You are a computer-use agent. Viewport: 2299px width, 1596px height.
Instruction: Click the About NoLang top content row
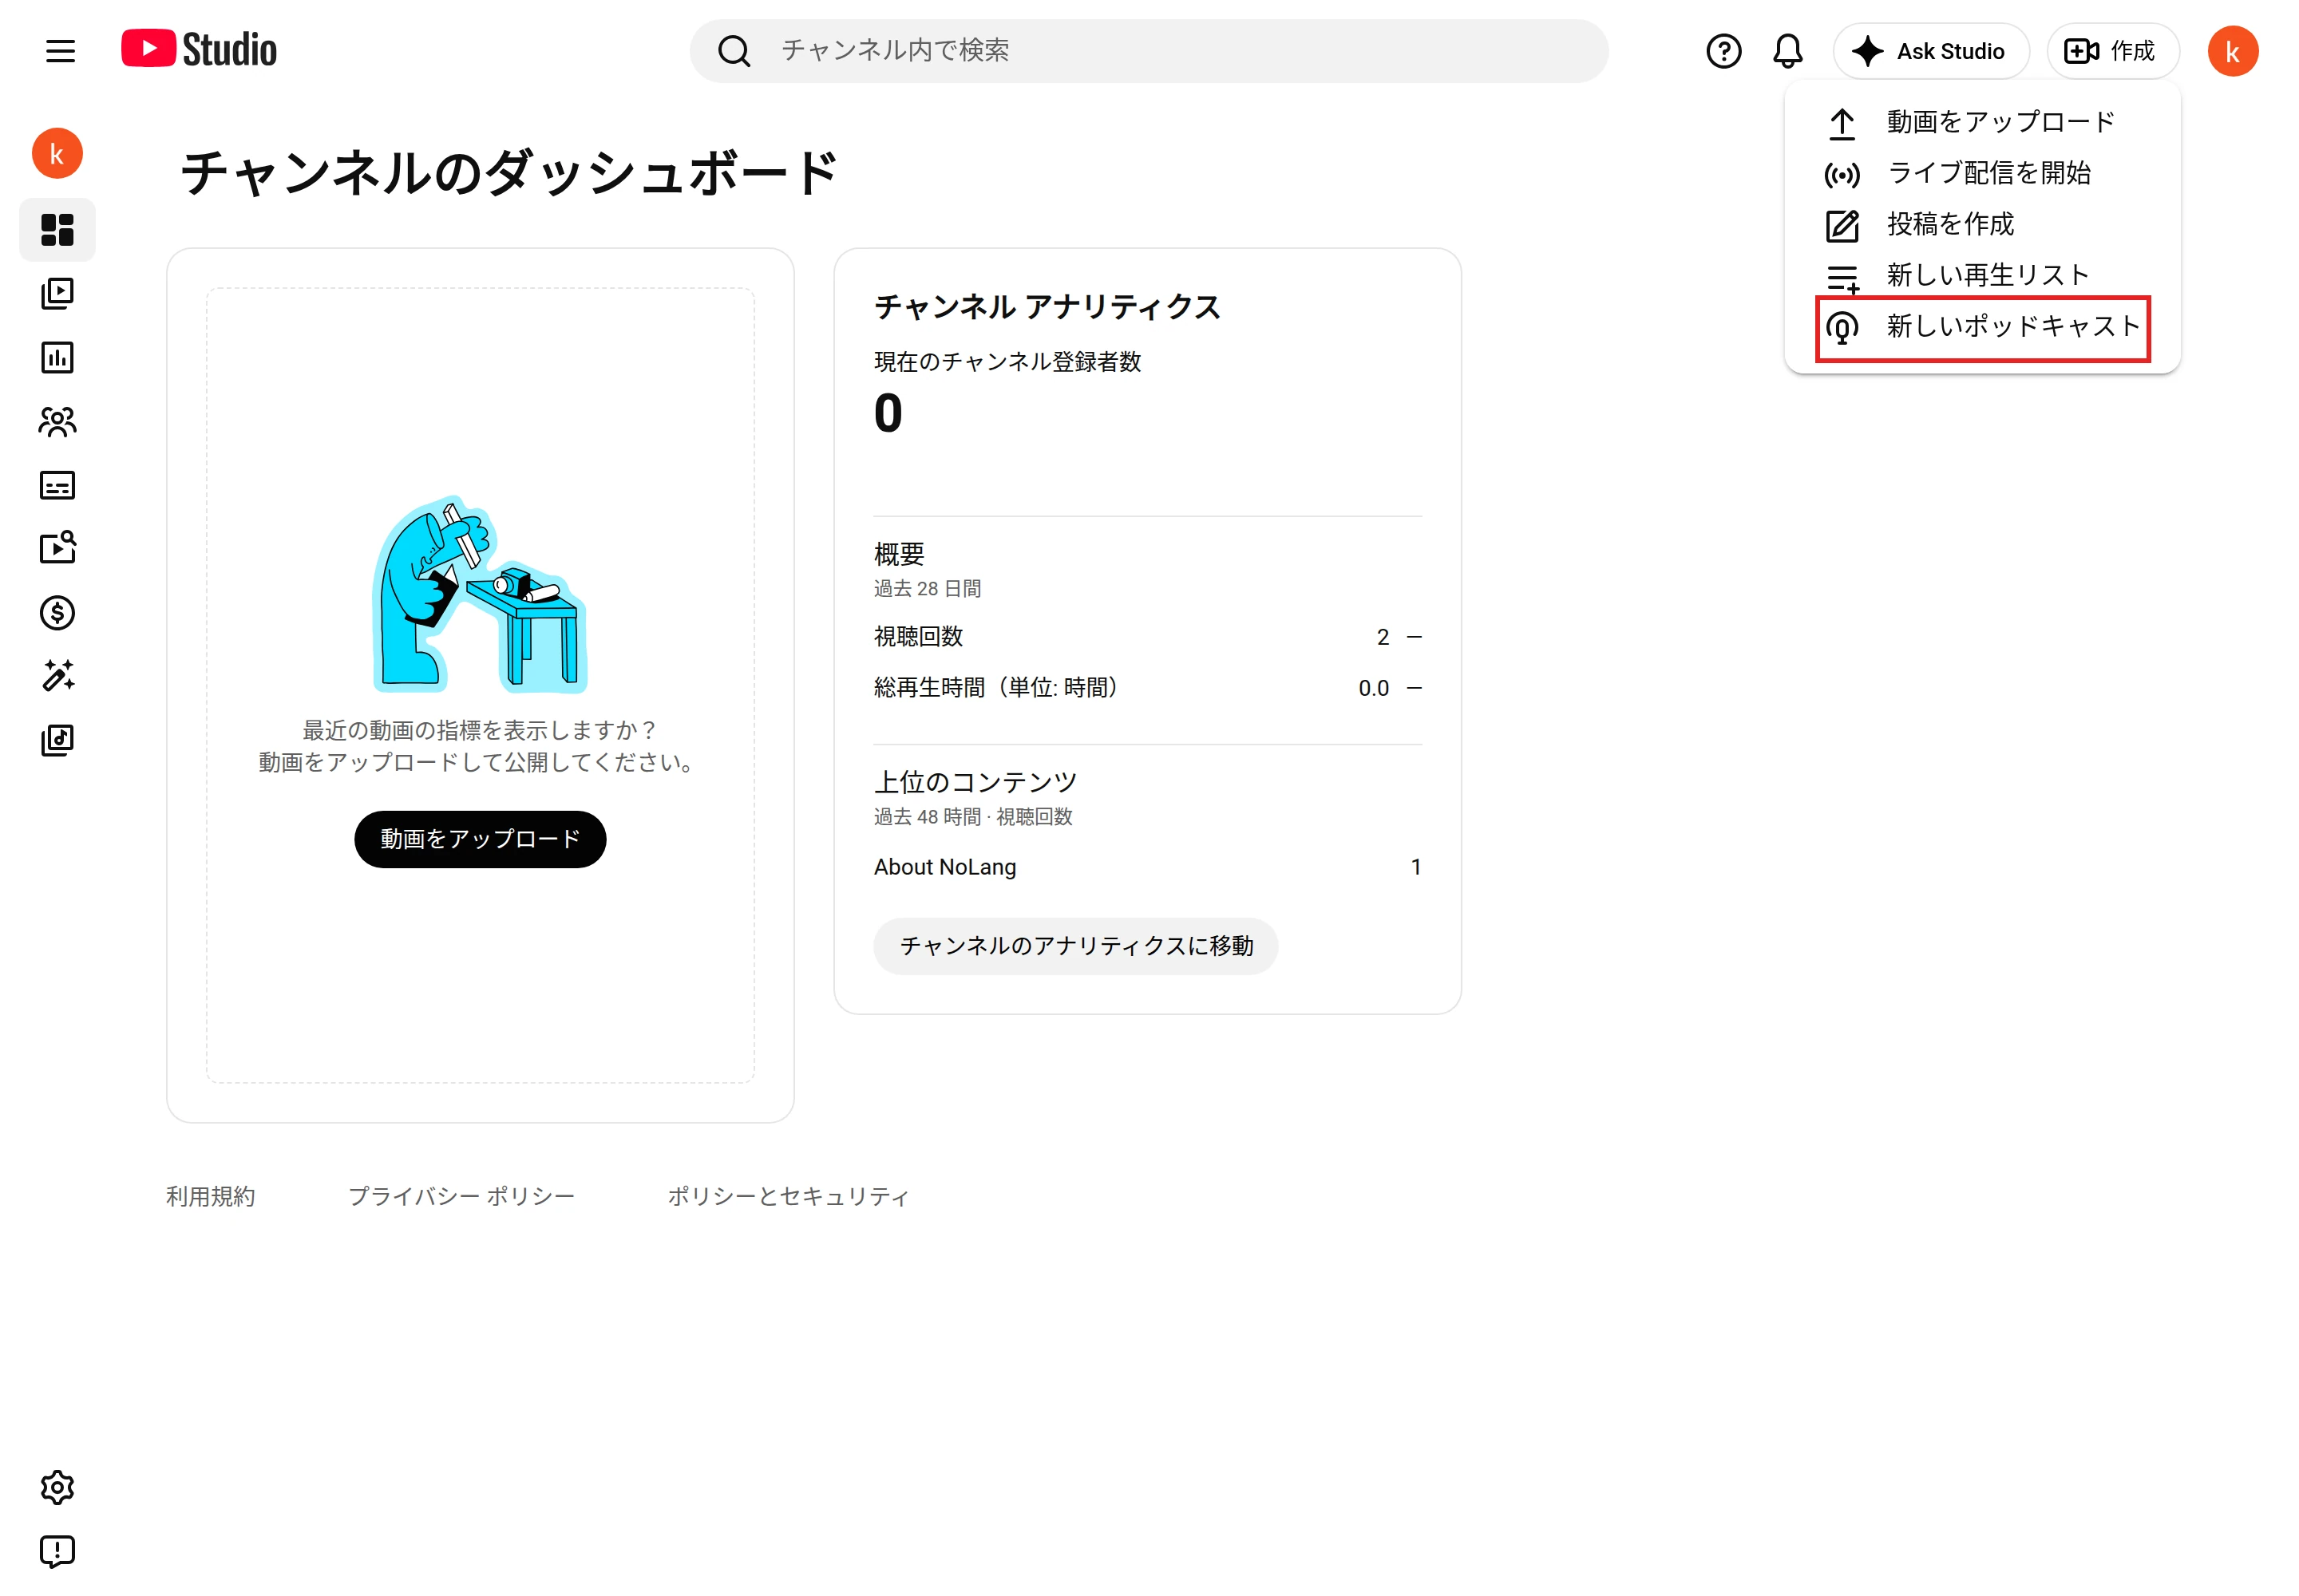point(1147,867)
